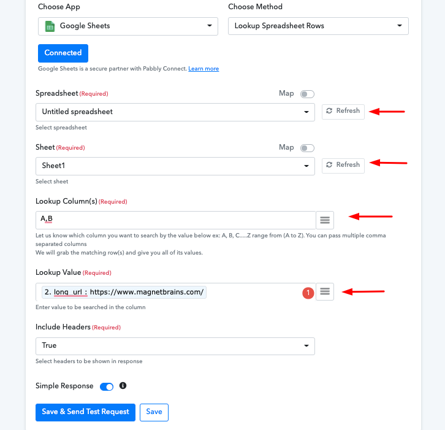The width and height of the screenshot is (445, 430).
Task: Open hamburger menu beside Lookup Value field
Action: tap(325, 293)
